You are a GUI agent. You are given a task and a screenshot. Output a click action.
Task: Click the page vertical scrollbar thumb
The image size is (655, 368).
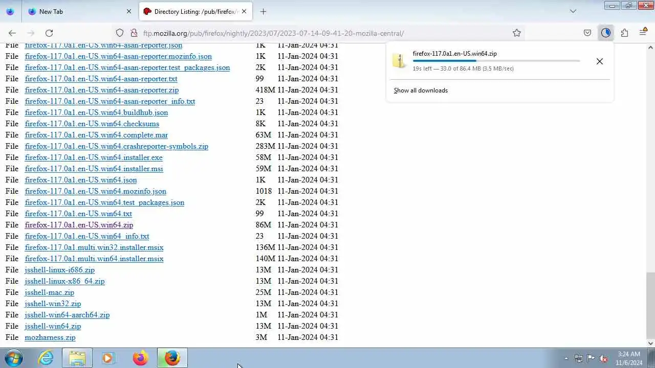click(650, 305)
